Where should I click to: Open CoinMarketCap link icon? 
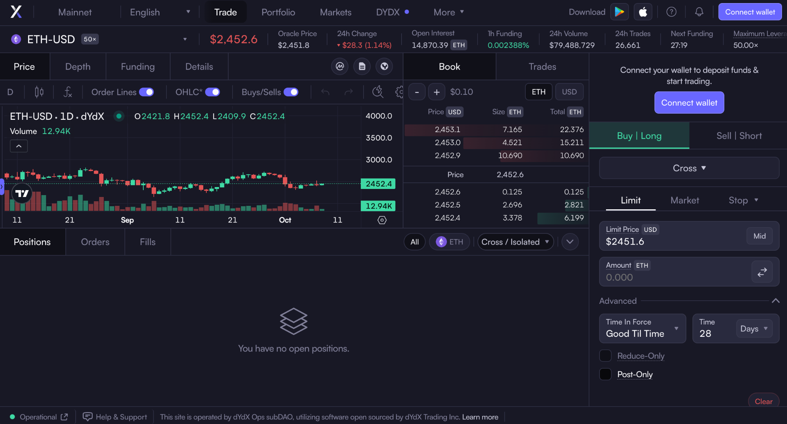point(340,66)
